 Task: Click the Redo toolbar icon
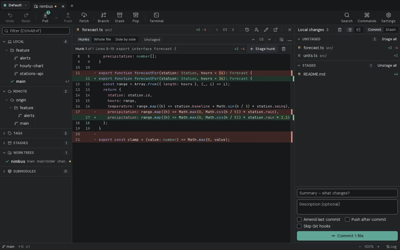pyautogui.click(x=26, y=17)
